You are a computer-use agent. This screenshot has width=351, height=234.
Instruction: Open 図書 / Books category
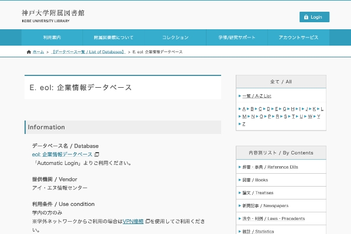tap(255, 180)
